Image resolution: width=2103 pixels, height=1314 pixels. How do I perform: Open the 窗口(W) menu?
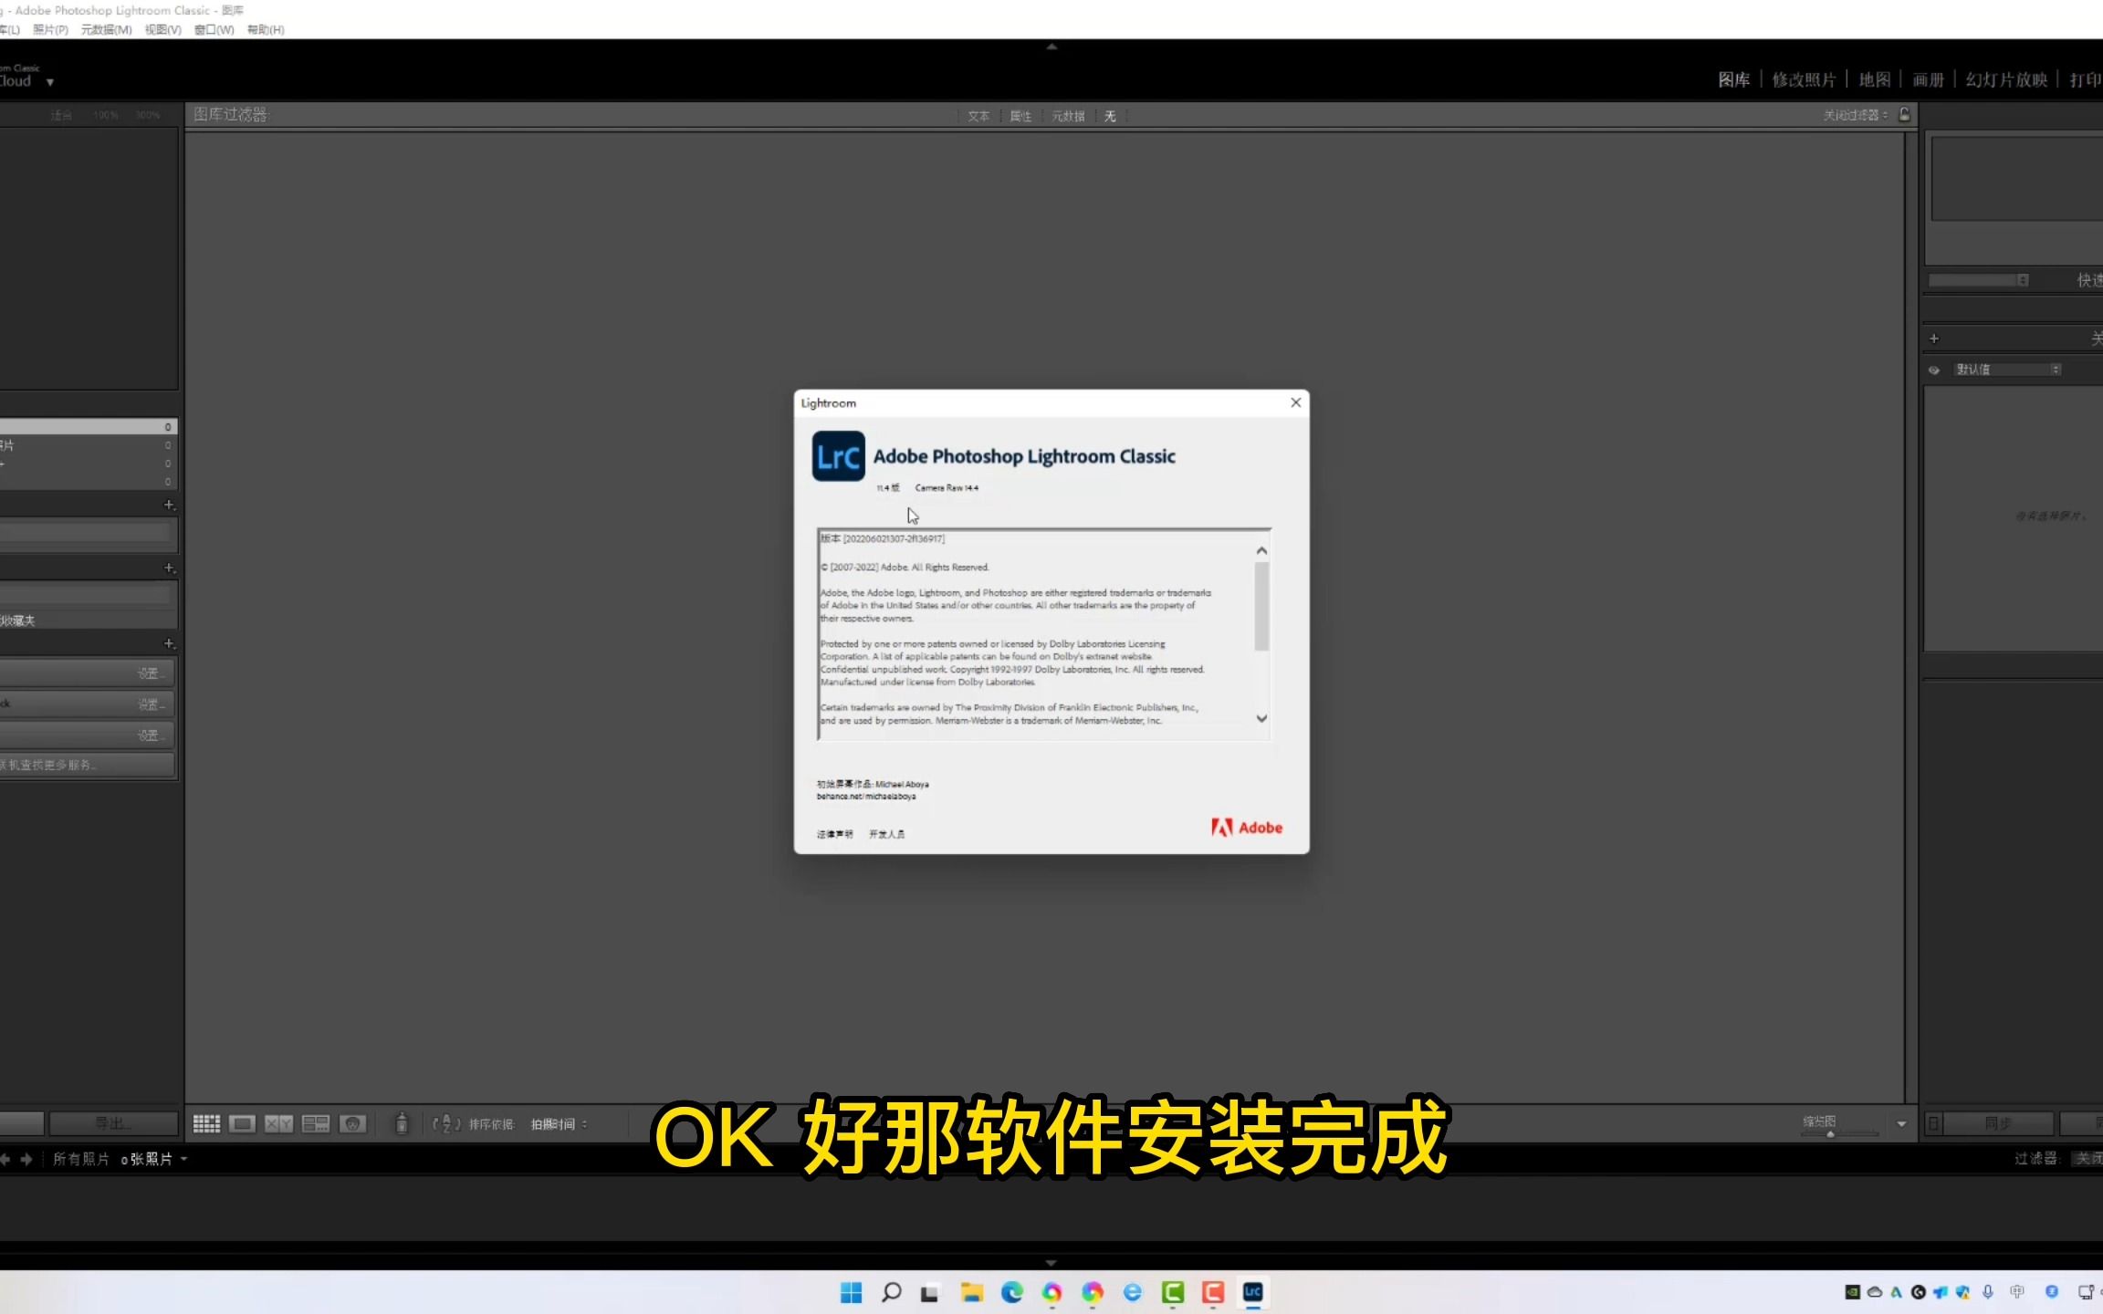point(214,30)
